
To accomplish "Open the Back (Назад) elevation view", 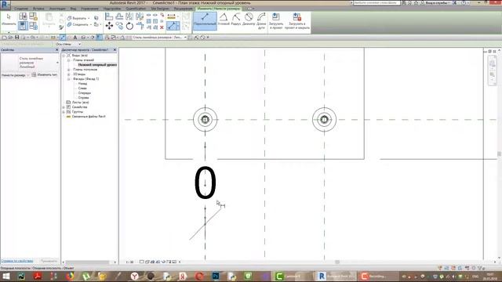I will (82, 84).
